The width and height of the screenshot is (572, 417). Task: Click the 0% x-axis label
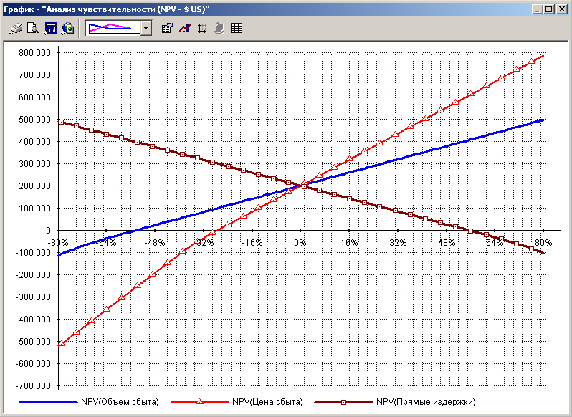click(300, 243)
